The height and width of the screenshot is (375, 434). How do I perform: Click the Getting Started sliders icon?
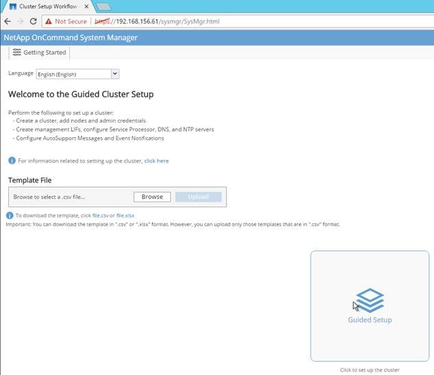click(17, 52)
